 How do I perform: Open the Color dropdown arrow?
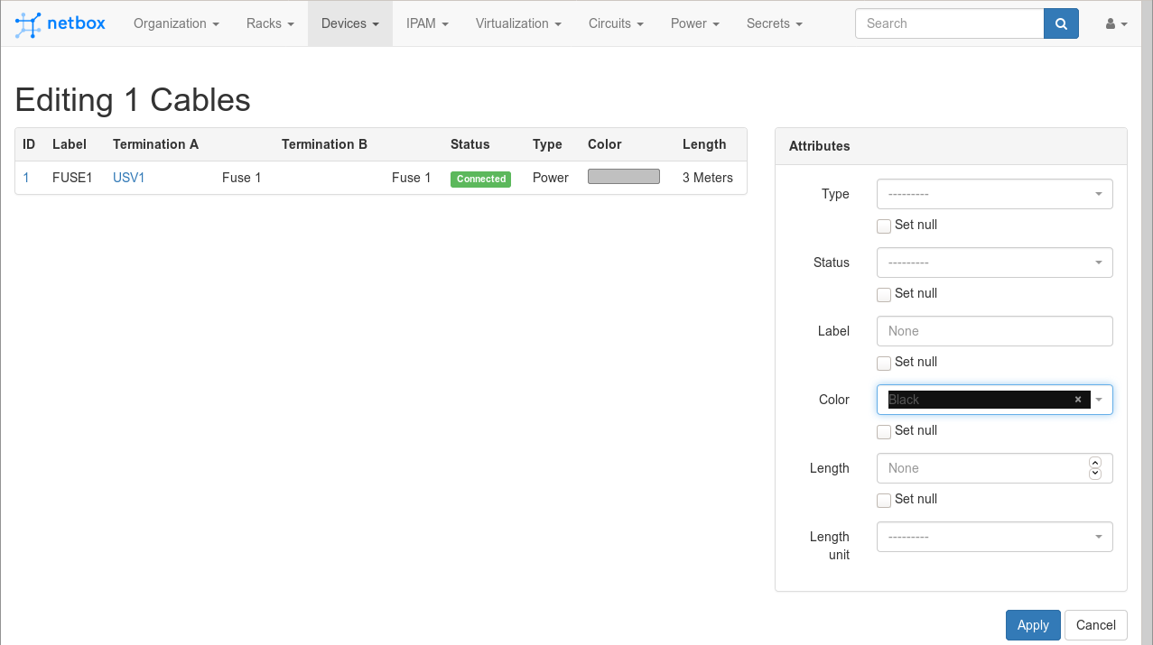click(x=1099, y=400)
